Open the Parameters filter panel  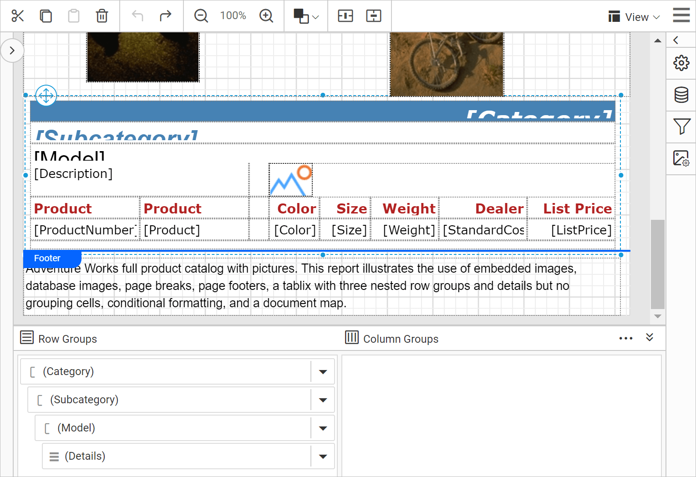pyautogui.click(x=681, y=127)
